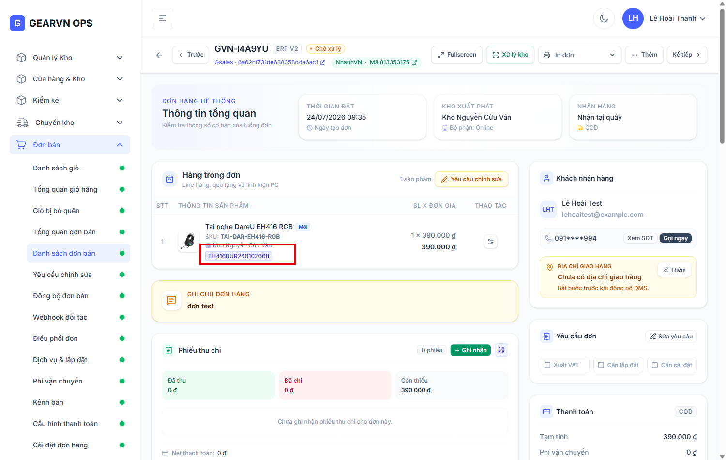The width and height of the screenshot is (726, 460).
Task: Click the product options icon in Thao tác column
Action: pos(491,242)
